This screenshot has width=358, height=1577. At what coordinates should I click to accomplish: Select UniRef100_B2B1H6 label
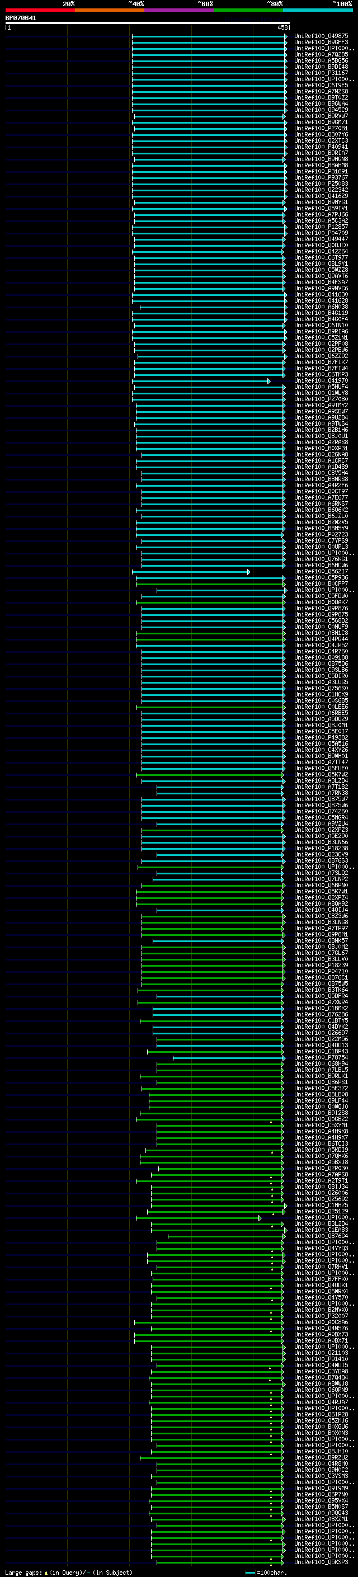[x=321, y=430]
